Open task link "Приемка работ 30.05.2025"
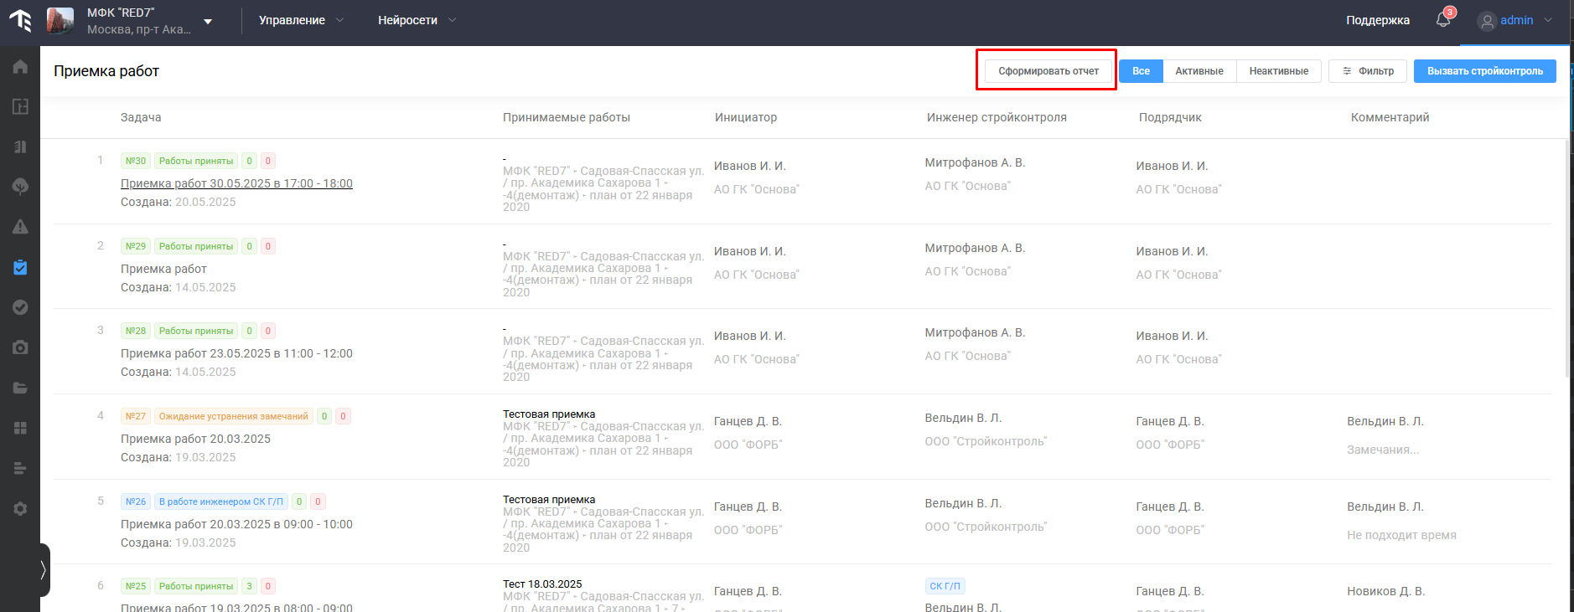 coord(236,183)
